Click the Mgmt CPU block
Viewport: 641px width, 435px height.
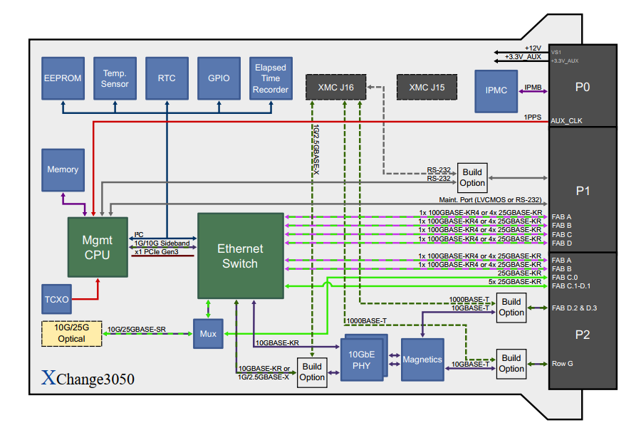pyautogui.click(x=98, y=247)
